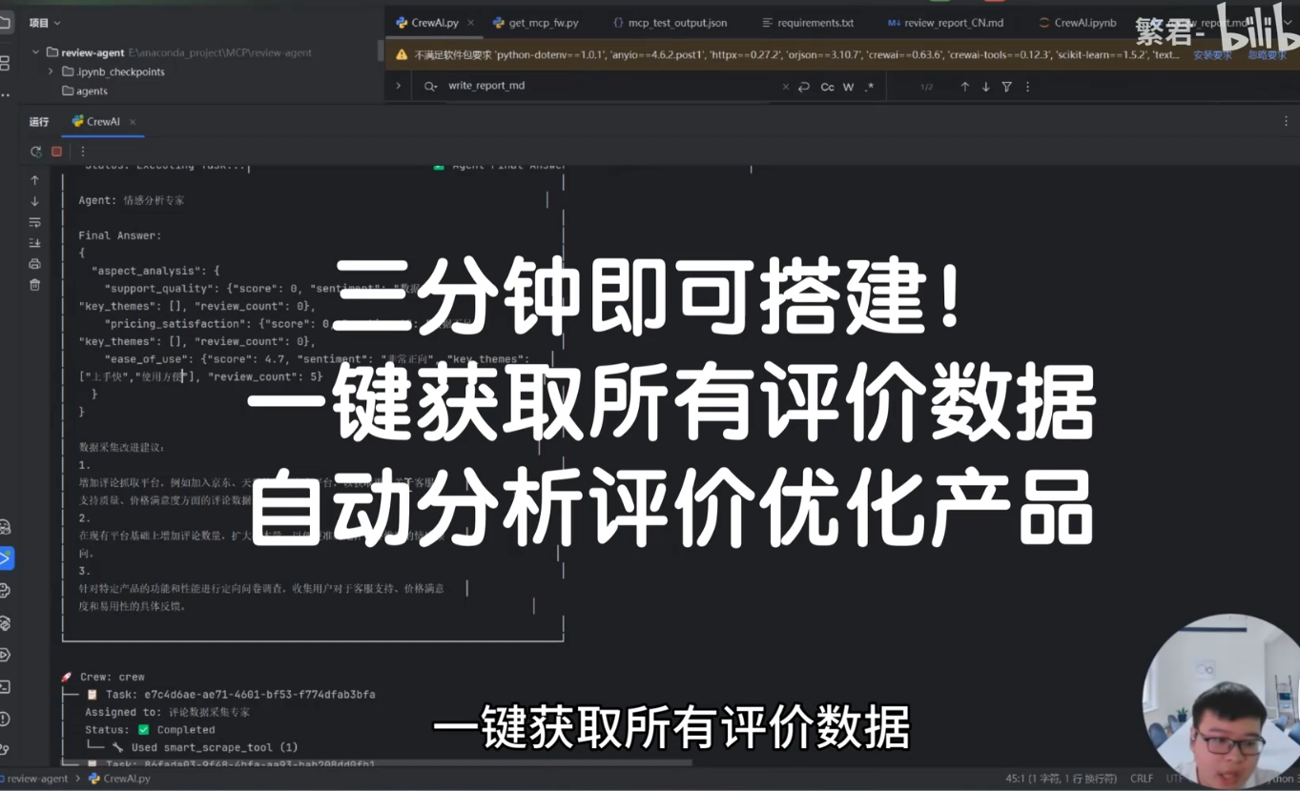Expand the replace field chevron
The width and height of the screenshot is (1300, 791).
pyautogui.click(x=399, y=86)
